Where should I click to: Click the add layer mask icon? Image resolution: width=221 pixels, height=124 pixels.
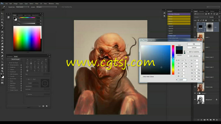coord(204,120)
